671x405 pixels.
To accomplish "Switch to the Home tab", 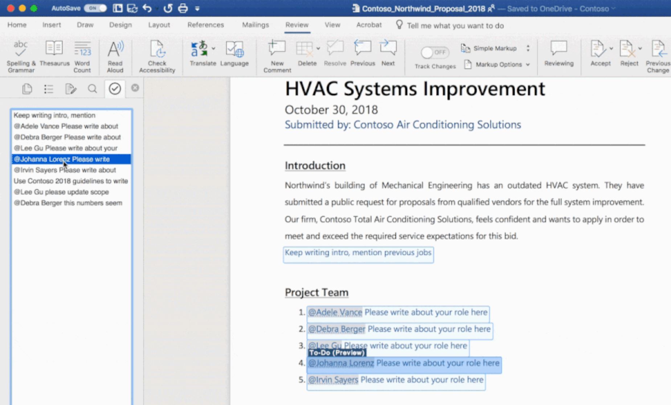I will (17, 25).
